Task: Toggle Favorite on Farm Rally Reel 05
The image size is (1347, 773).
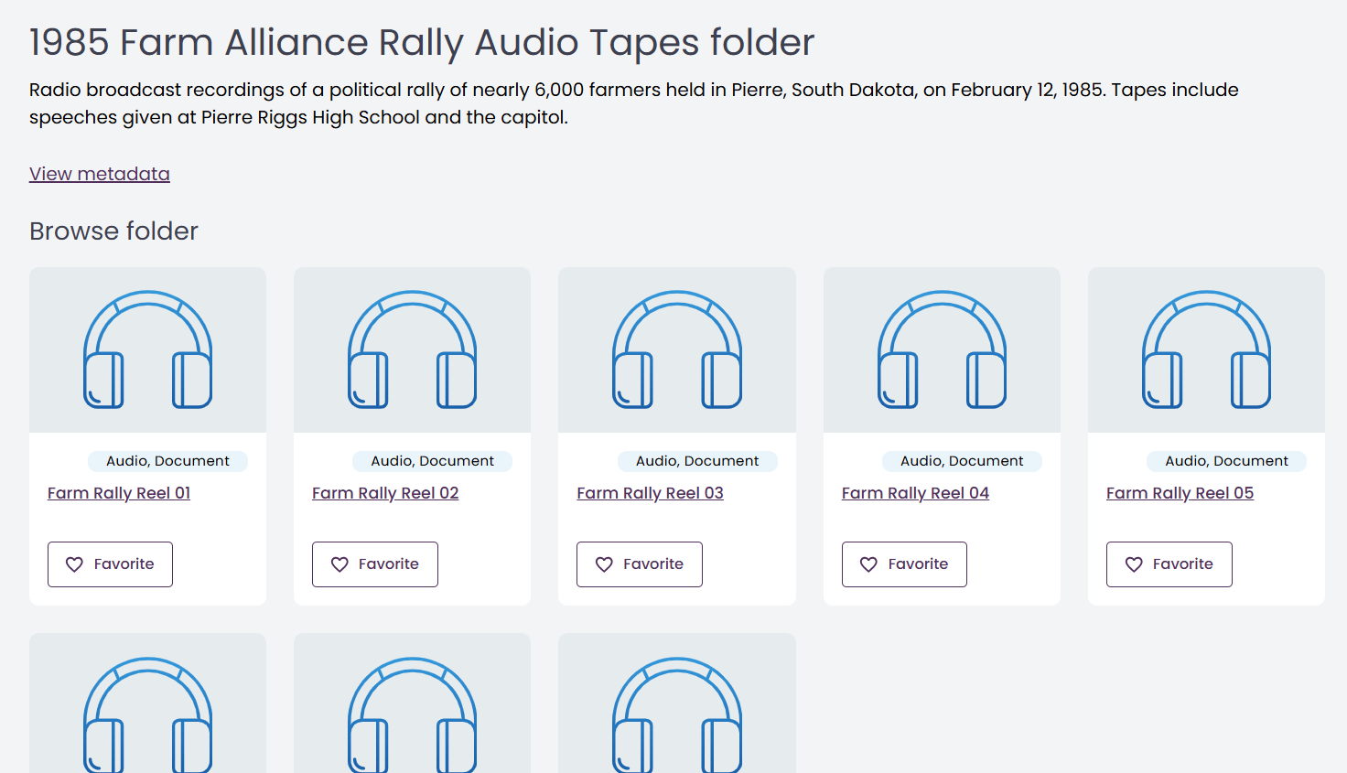Action: point(1169,564)
